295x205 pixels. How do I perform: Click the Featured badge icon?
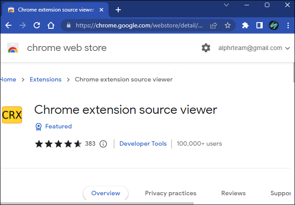pos(39,127)
